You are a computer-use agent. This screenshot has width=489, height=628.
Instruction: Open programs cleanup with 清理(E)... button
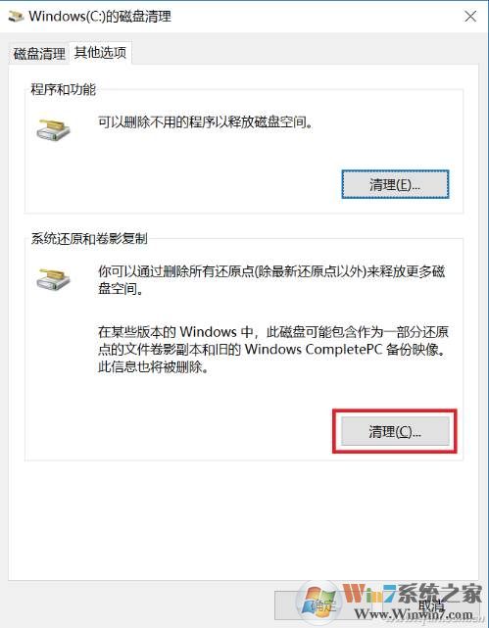pyautogui.click(x=395, y=184)
